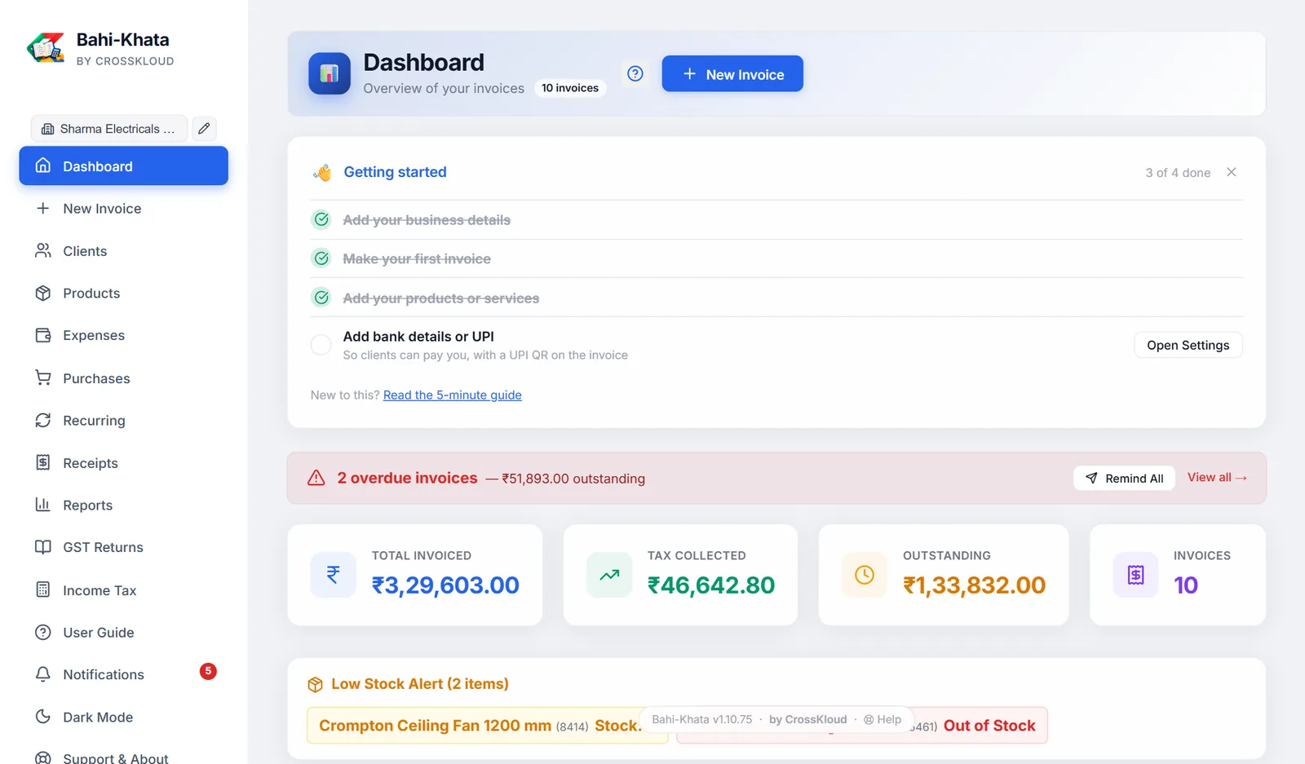Click the Dashboard header chart icon
The height and width of the screenshot is (764, 1305).
click(330, 73)
